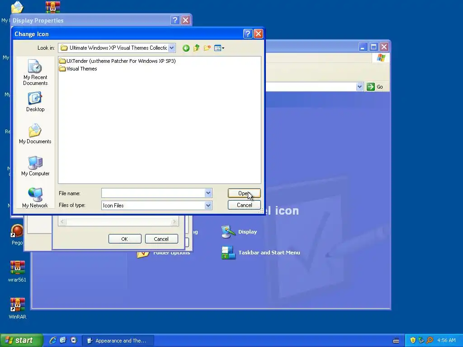Click the Display Properties help button
Viewport: 463px width, 347px height.
(x=175, y=20)
